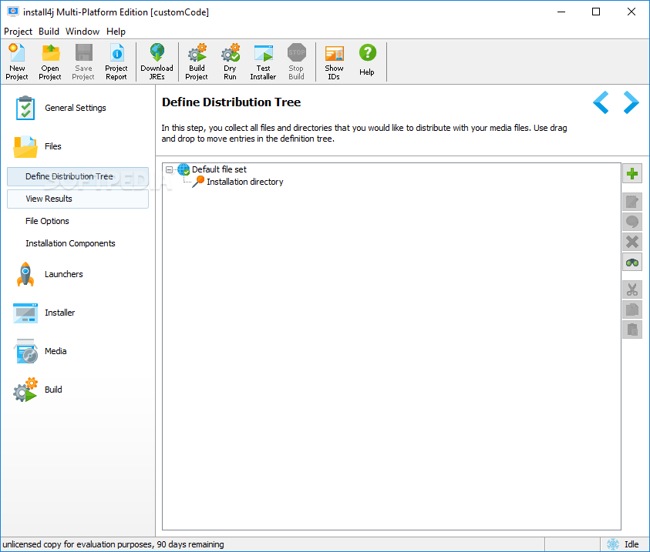Open the Help menu
The height and width of the screenshot is (552, 650).
pyautogui.click(x=116, y=32)
